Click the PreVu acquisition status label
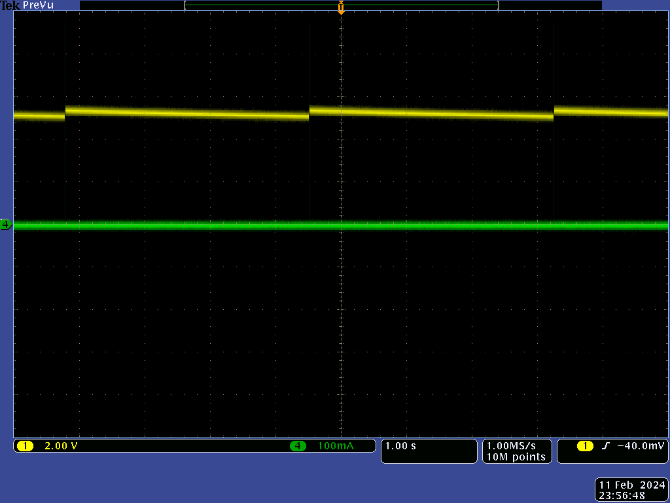Viewport: 670px width, 503px height. click(38, 5)
